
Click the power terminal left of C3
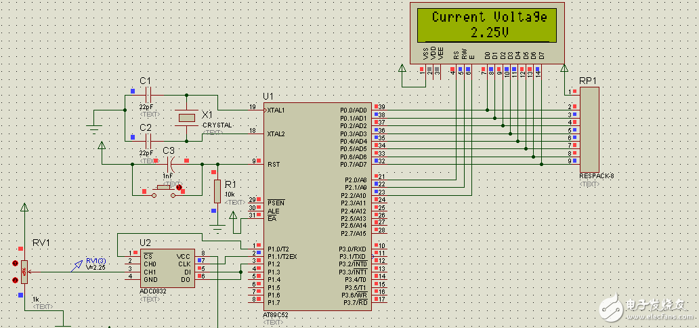coord(102,146)
